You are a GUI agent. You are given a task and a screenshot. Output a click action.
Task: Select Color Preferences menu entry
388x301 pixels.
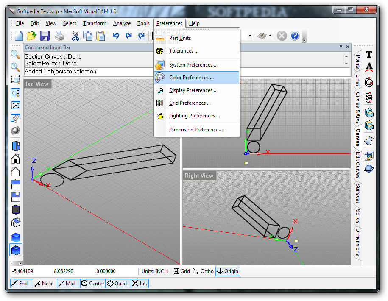point(196,78)
